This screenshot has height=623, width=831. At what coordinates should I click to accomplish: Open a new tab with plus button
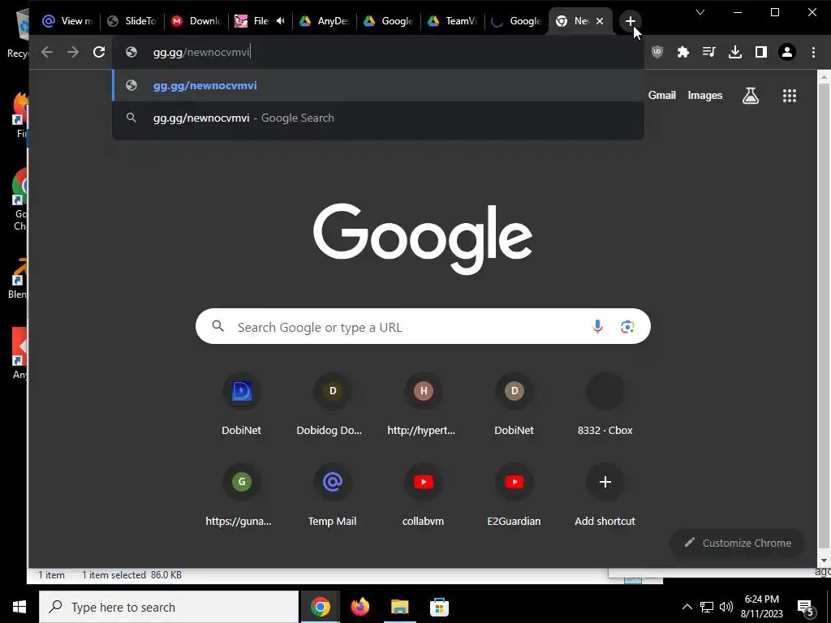630,21
